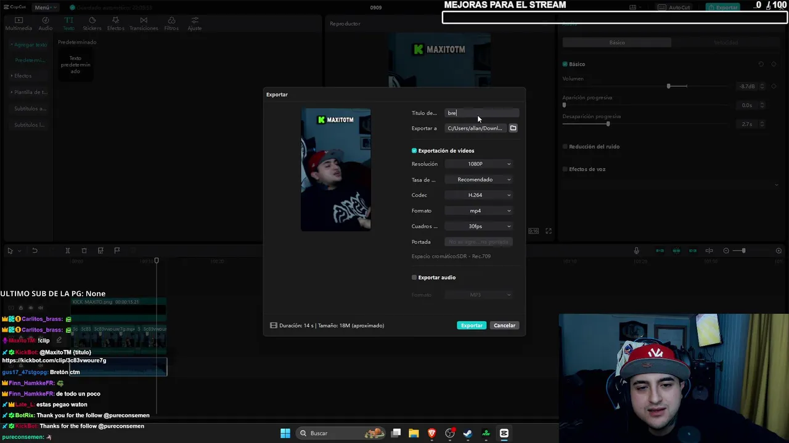
Task: Open the audio format MP3 dropdown
Action: [x=479, y=295]
